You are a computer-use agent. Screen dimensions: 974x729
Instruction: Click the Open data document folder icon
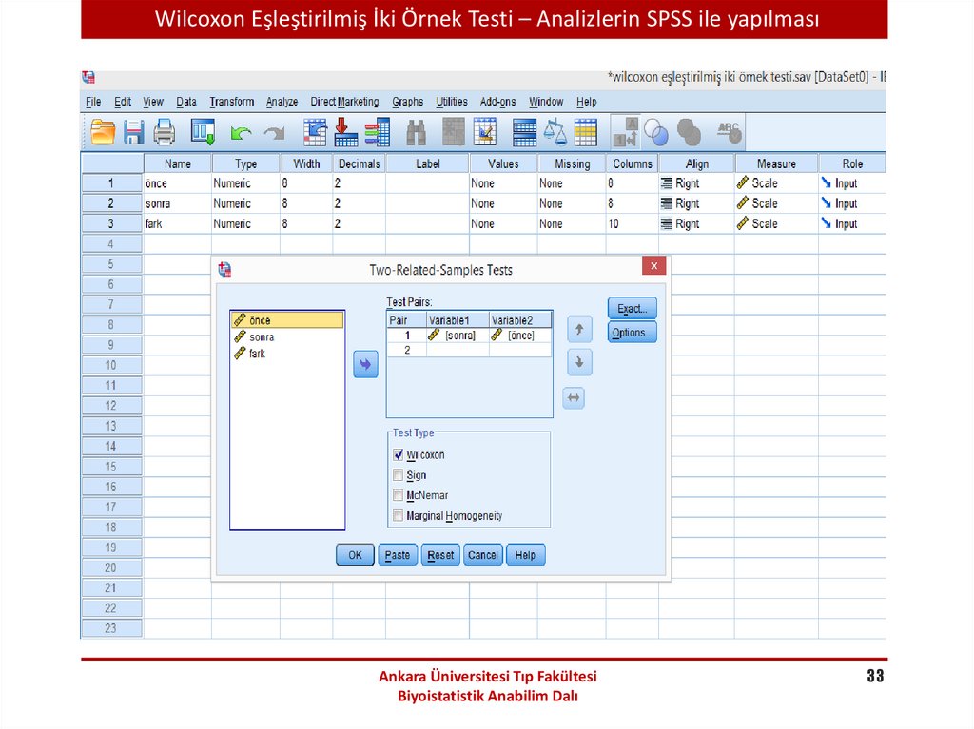pyautogui.click(x=102, y=131)
